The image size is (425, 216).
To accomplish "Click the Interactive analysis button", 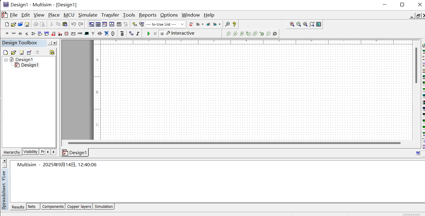I will coord(180,33).
